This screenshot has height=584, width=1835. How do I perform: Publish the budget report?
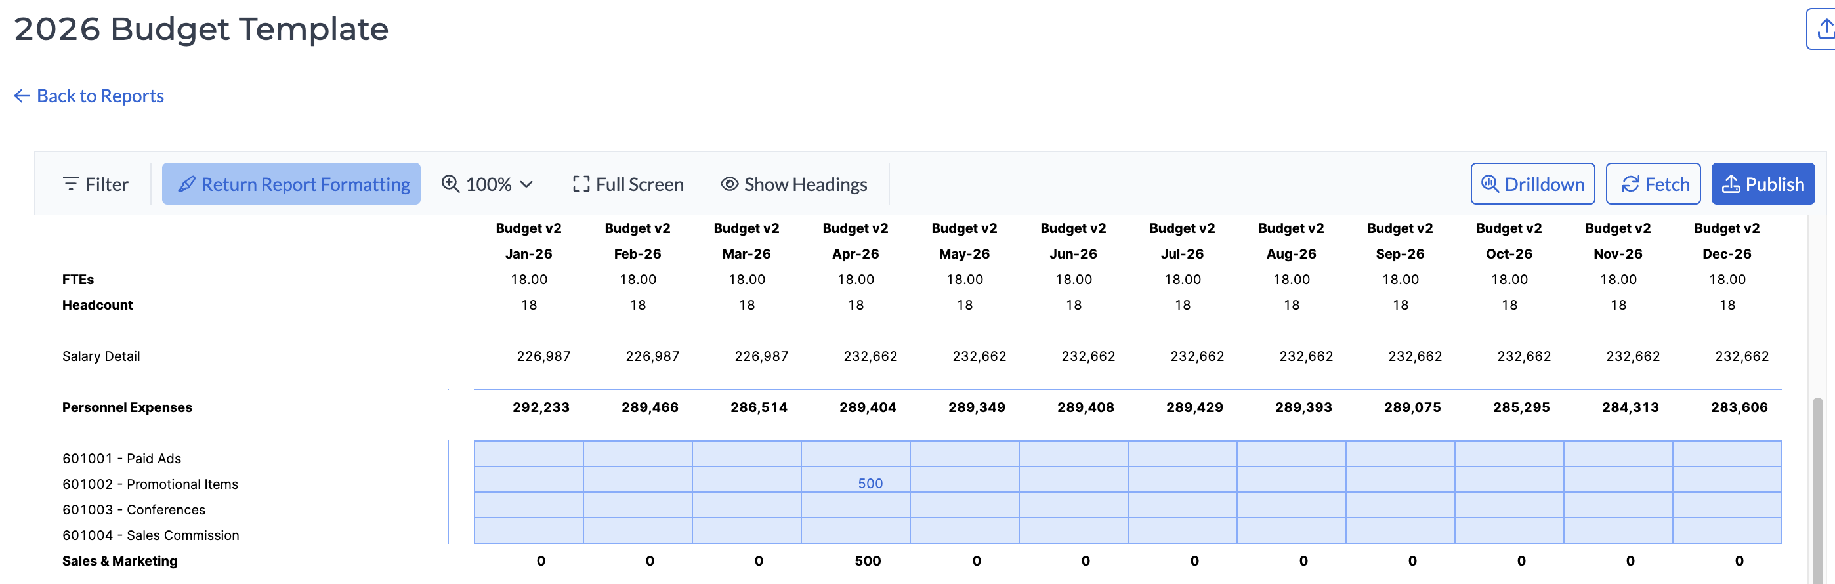(x=1762, y=184)
